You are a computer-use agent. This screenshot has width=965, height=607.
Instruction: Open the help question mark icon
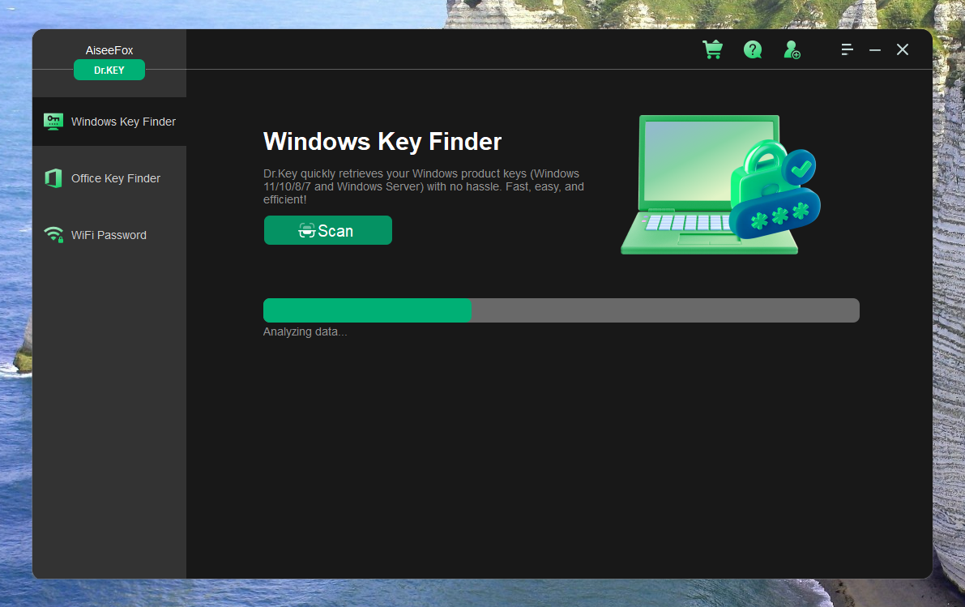tap(753, 49)
